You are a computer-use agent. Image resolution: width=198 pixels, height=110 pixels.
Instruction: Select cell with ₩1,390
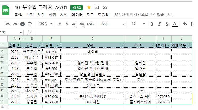coord(52,52)
